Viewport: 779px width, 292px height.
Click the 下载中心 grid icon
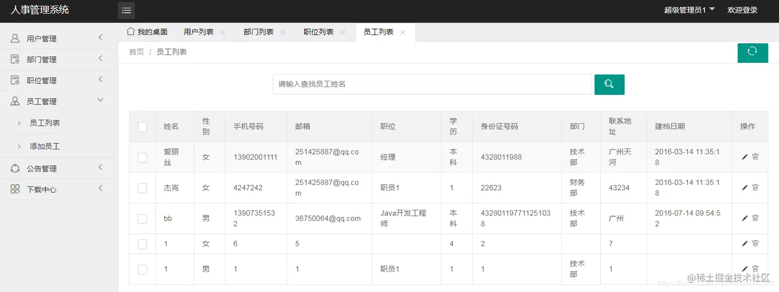click(15, 190)
